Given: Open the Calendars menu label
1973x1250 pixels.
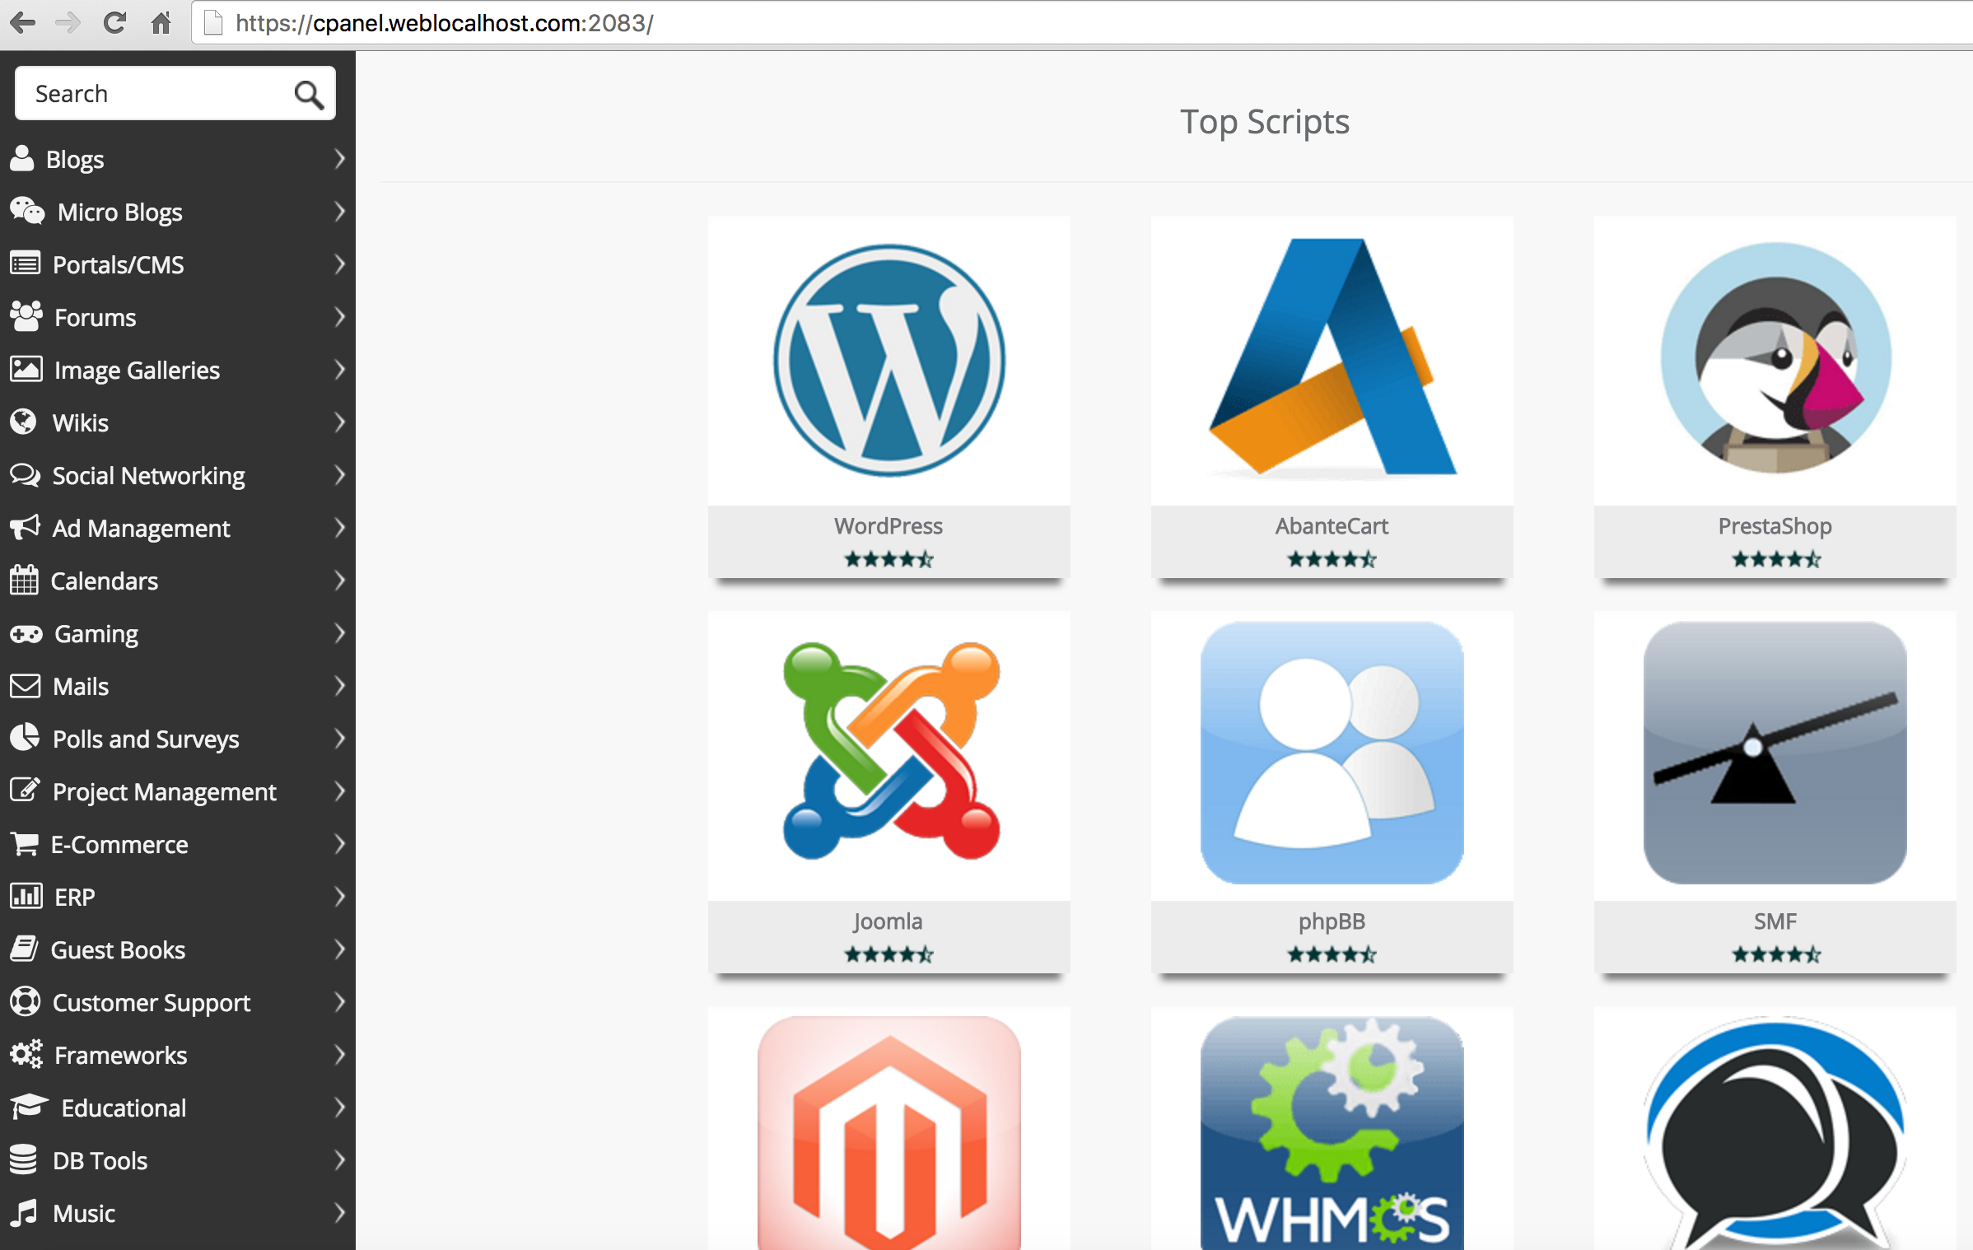Looking at the screenshot, I should click(105, 581).
